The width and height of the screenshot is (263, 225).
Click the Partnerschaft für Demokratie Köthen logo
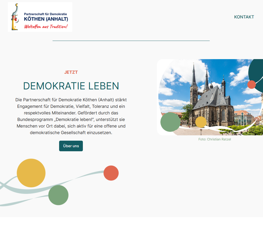tap(40, 17)
